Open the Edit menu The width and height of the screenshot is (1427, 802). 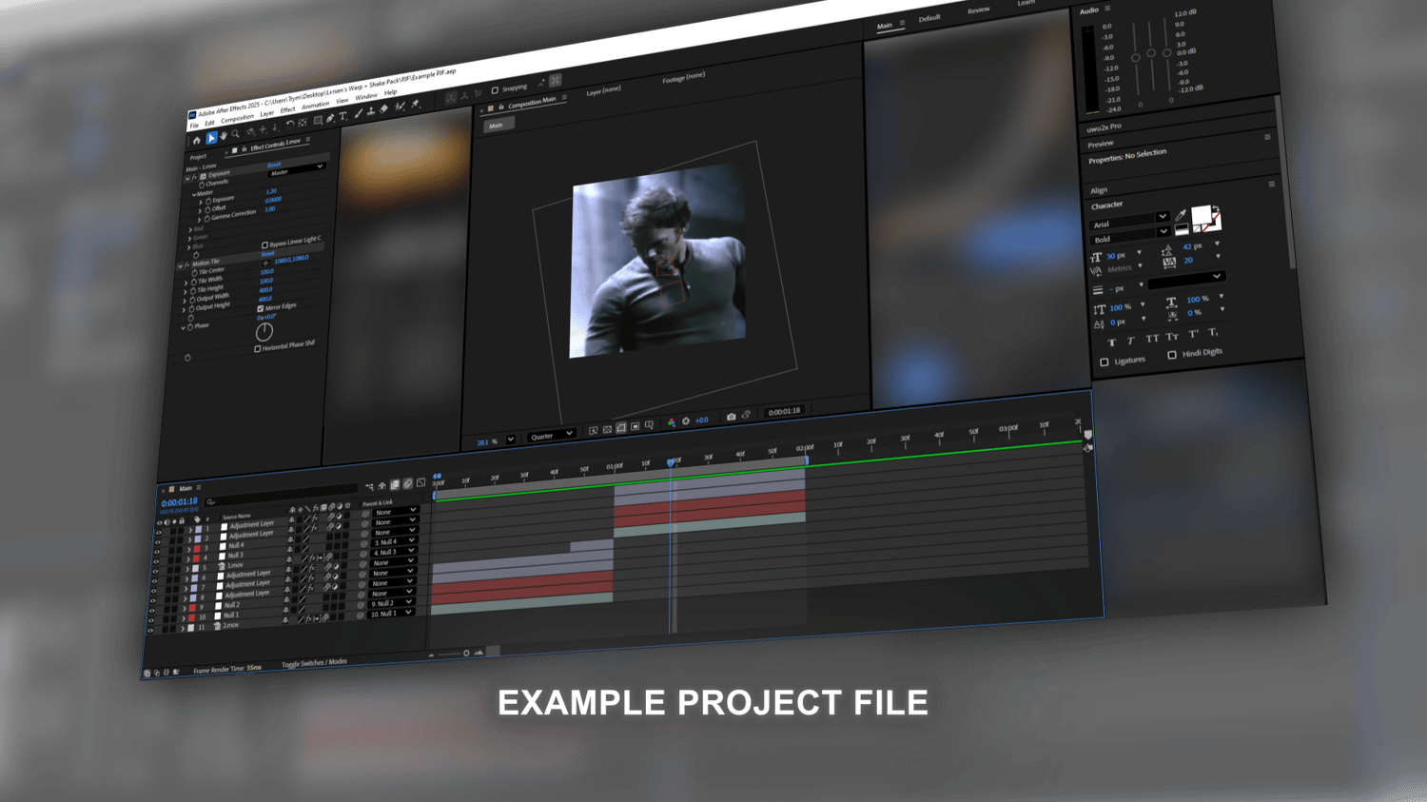click(209, 123)
